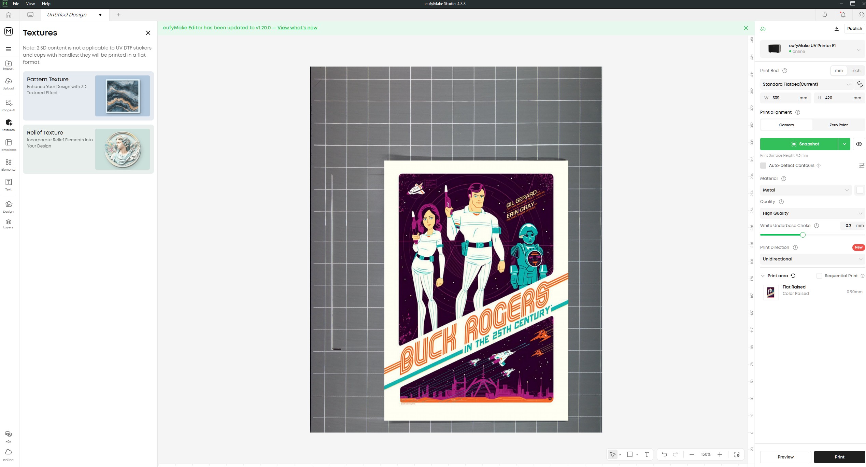Open the Unidirectional print direction dropdown
Image resolution: width=866 pixels, height=467 pixels.
pyautogui.click(x=812, y=259)
